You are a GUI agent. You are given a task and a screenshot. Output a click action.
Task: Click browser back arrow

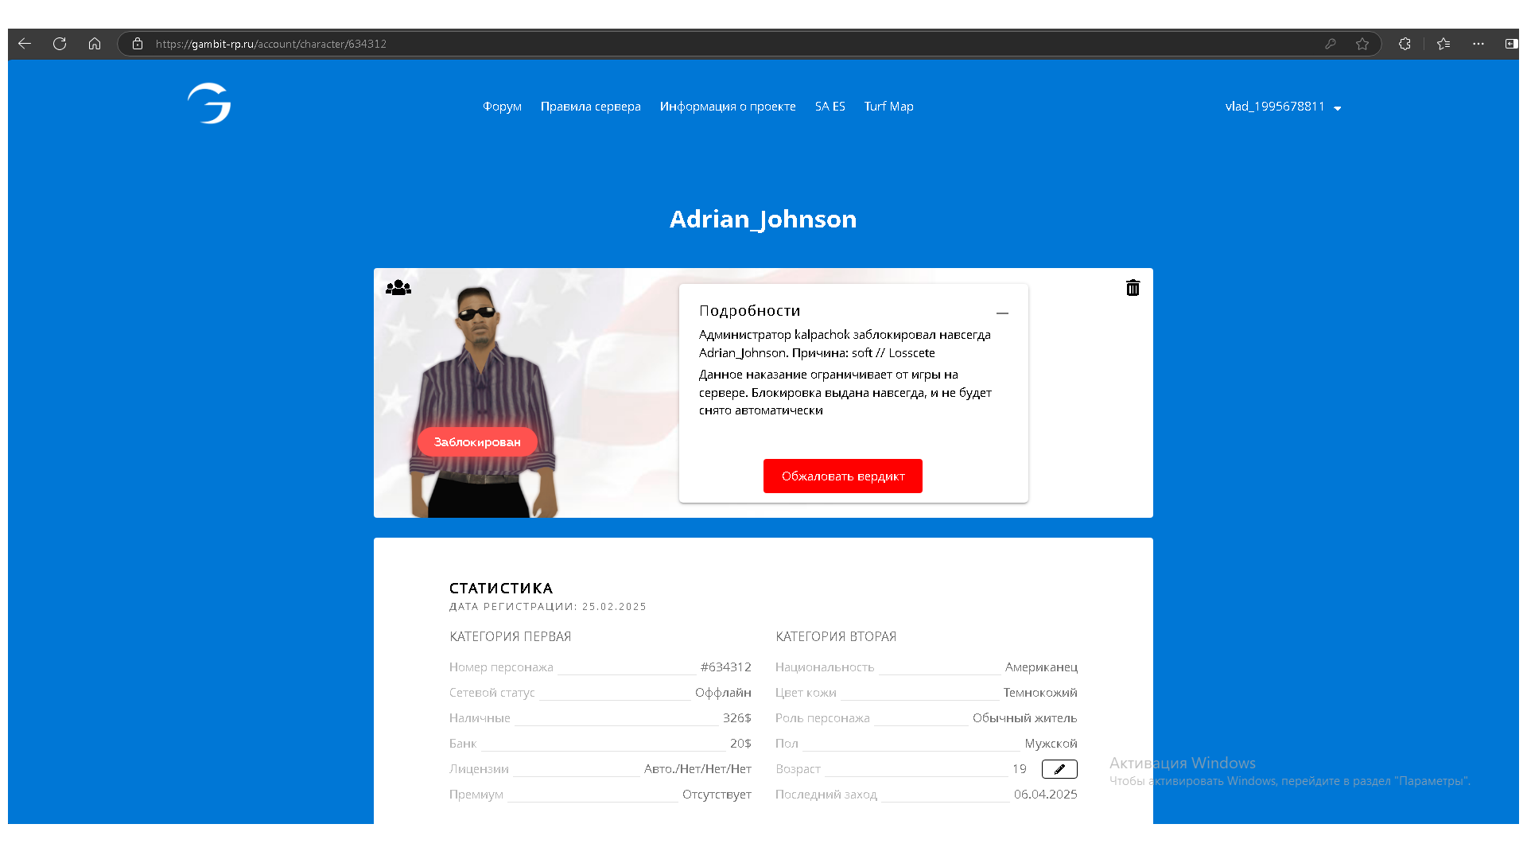(25, 44)
